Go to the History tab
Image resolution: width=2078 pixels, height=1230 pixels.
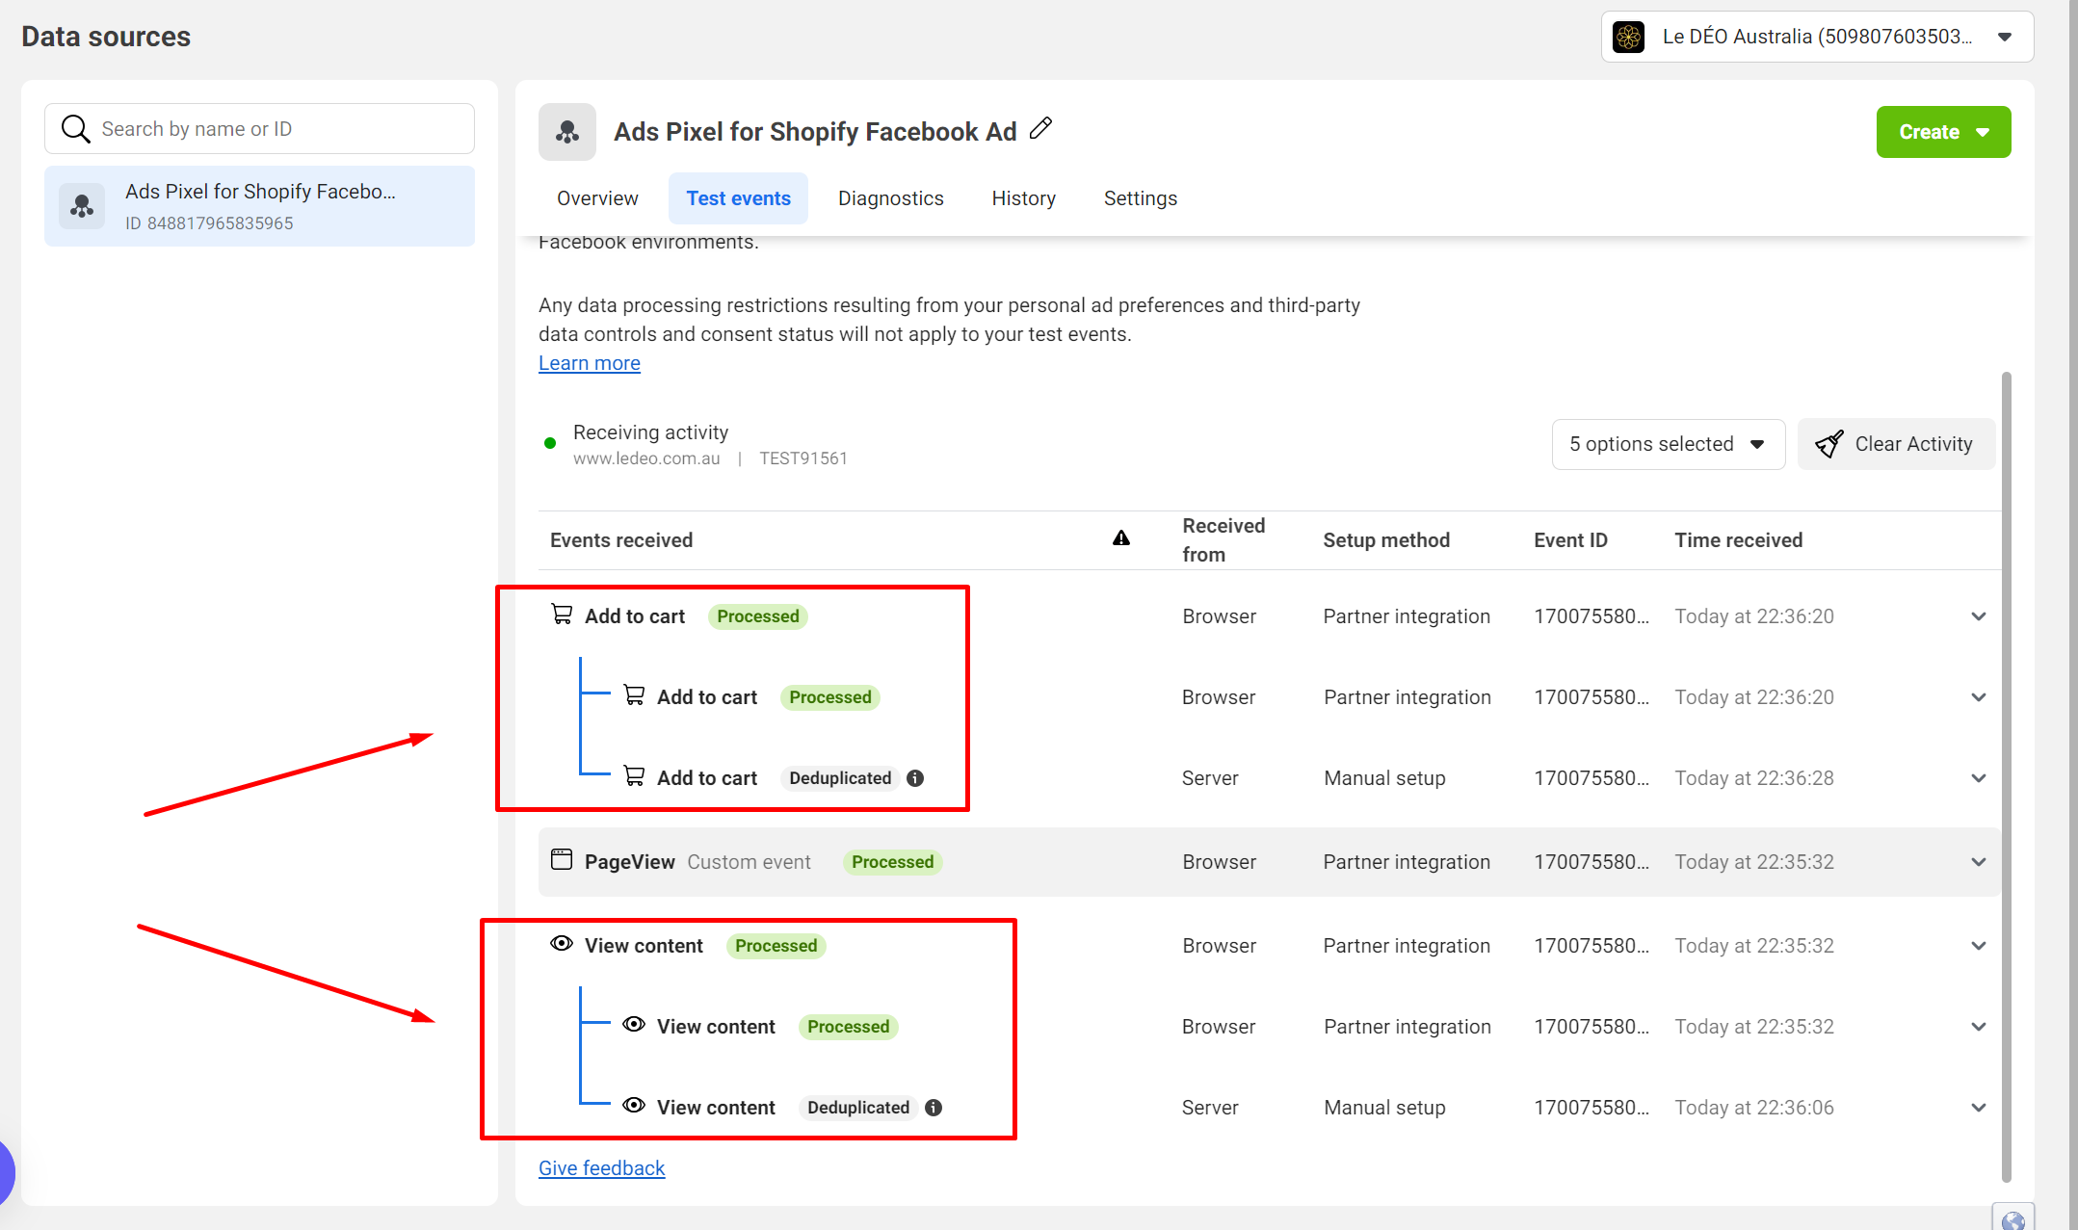1024,198
